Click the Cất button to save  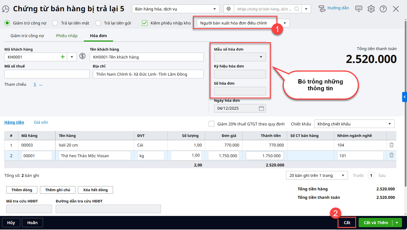pos(347,223)
